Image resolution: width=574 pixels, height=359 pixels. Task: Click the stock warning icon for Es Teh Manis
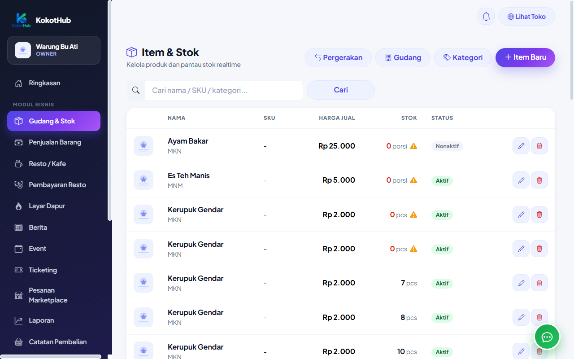point(413,180)
